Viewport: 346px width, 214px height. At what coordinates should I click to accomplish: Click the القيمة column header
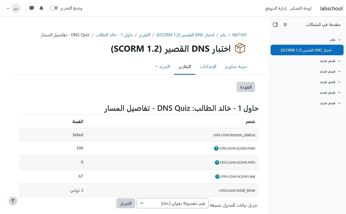[x=78, y=122]
